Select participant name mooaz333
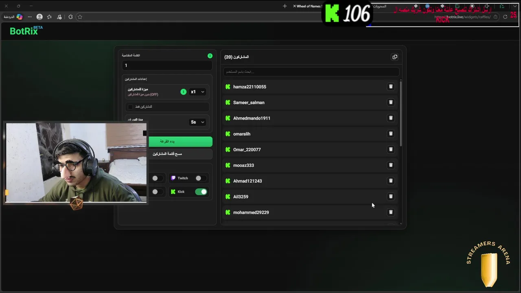 243,165
